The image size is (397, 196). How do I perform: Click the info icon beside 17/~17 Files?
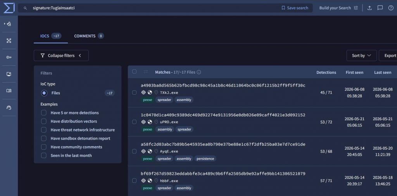point(199,72)
